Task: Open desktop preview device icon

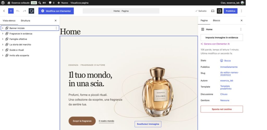Action: (x=213, y=11)
